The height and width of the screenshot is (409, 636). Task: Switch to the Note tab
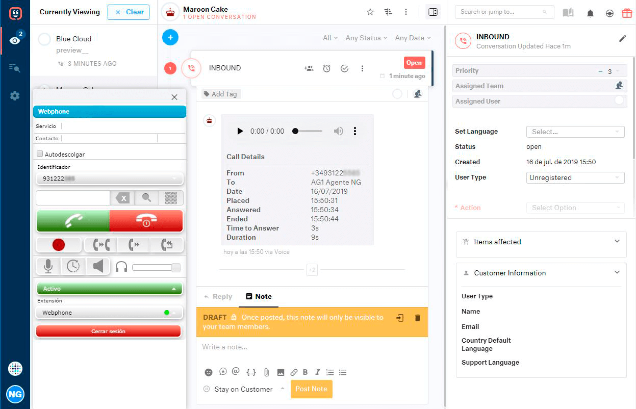pos(259,296)
